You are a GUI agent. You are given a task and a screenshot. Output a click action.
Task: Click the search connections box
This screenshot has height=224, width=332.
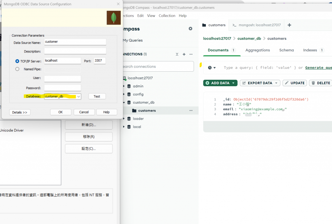point(158,66)
